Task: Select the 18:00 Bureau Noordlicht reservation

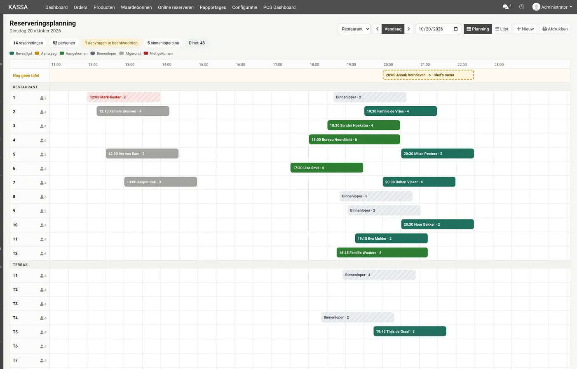Action: (x=354, y=140)
